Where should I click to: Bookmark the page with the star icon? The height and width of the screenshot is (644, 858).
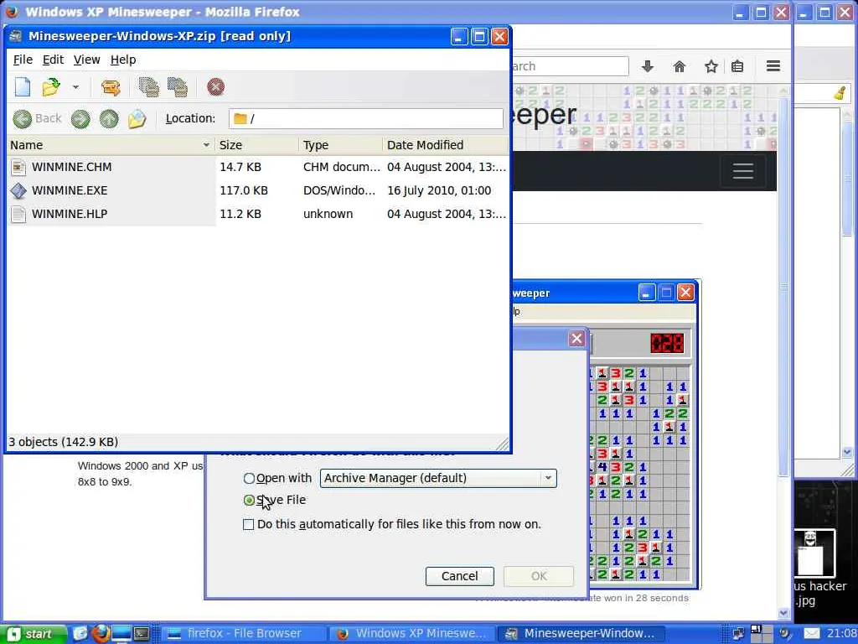(711, 67)
